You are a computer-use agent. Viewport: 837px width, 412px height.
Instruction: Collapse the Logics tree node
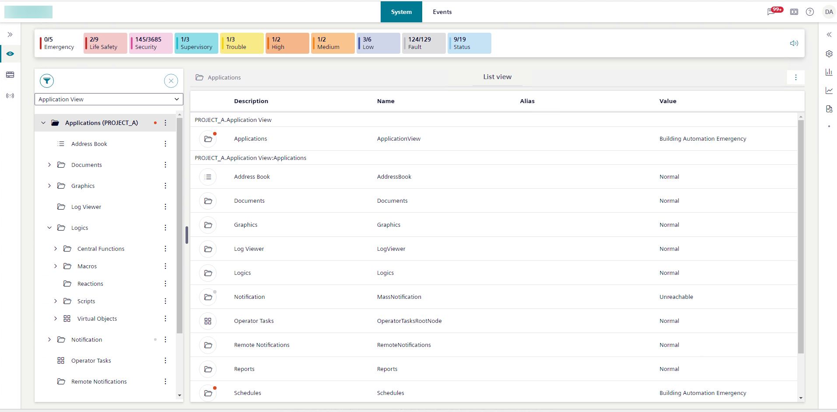[49, 228]
